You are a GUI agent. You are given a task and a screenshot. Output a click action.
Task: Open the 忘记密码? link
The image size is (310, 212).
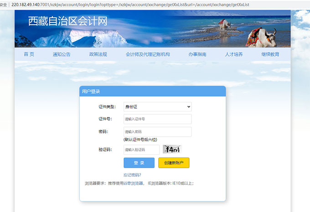(x=132, y=175)
